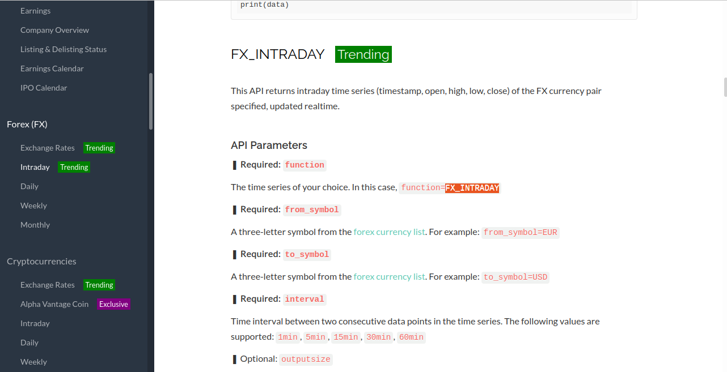Click the purple Exclusive badge
727x372 pixels.
pyautogui.click(x=113, y=304)
